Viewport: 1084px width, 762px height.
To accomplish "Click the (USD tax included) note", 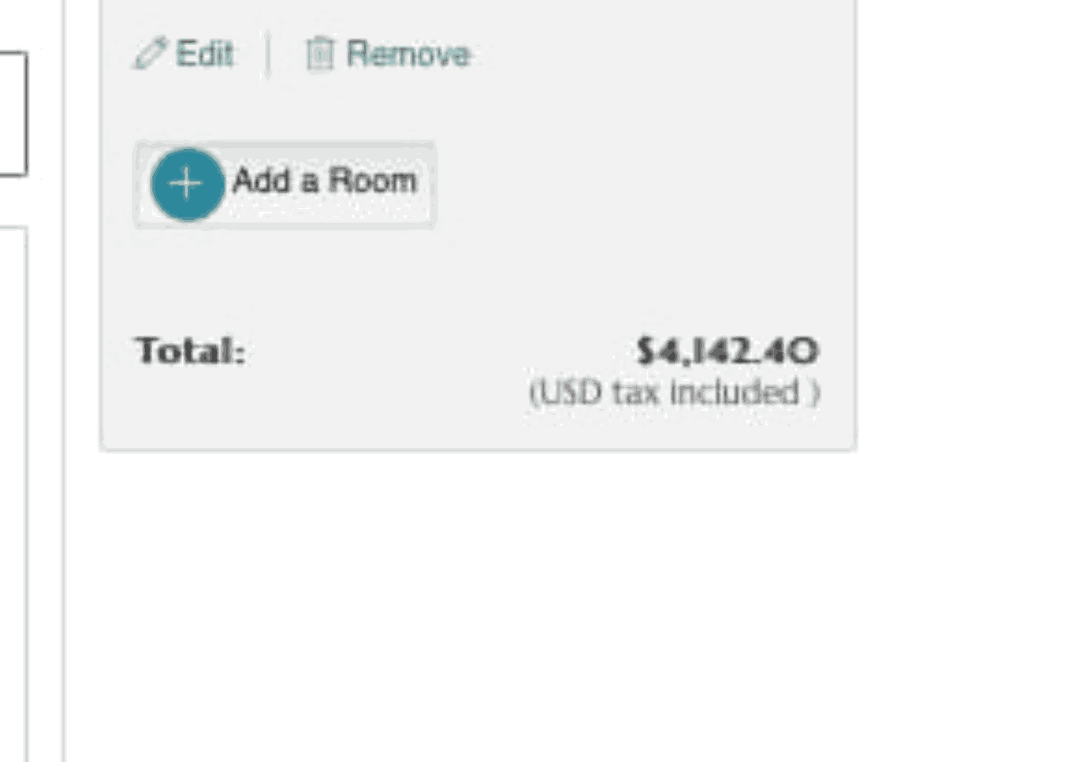I will [674, 393].
